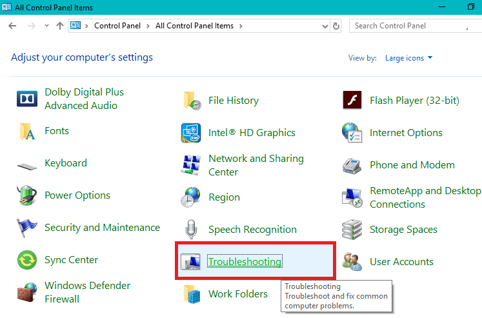482x318 pixels.
Task: Click the Speech Recognition microphone icon
Action: click(191, 230)
